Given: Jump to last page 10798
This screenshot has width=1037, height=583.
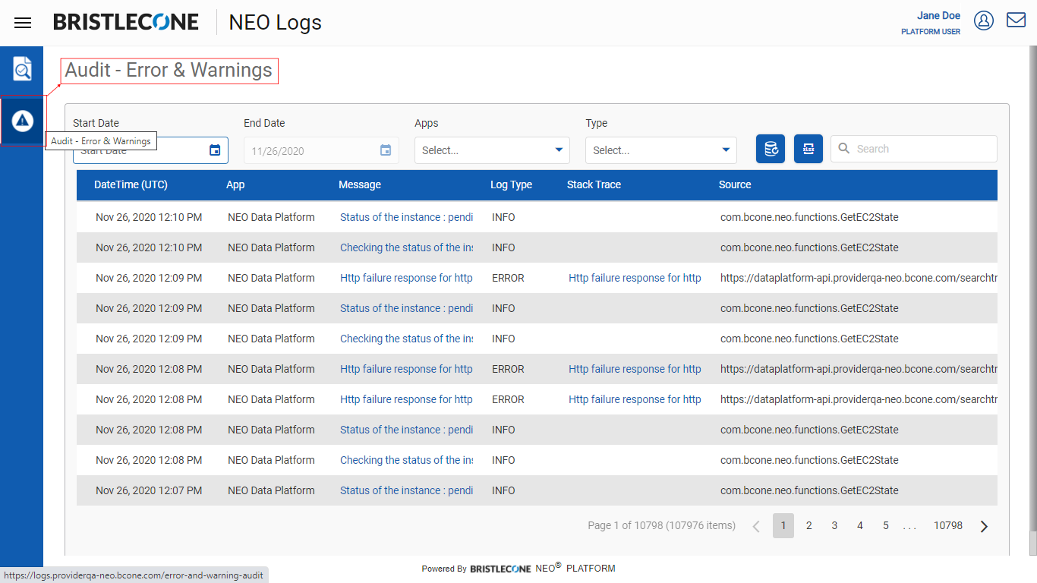Looking at the screenshot, I should tap(947, 525).
